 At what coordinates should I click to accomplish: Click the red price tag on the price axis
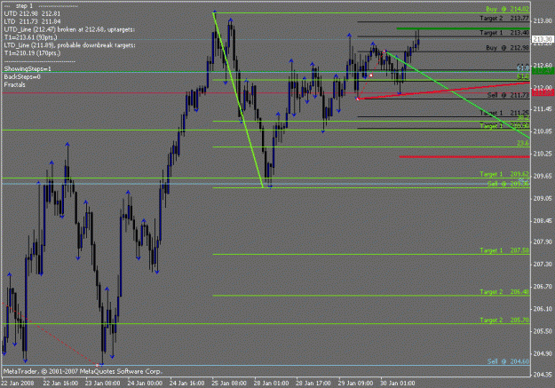pos(543,92)
